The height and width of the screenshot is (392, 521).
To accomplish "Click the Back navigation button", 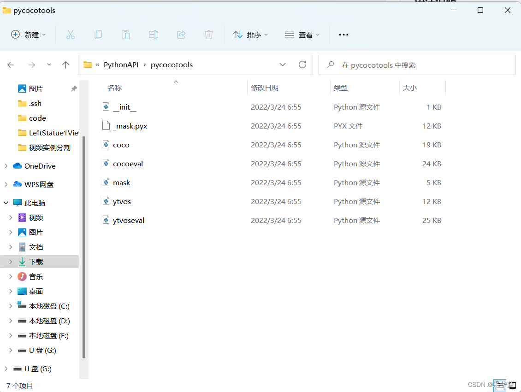I will point(11,64).
